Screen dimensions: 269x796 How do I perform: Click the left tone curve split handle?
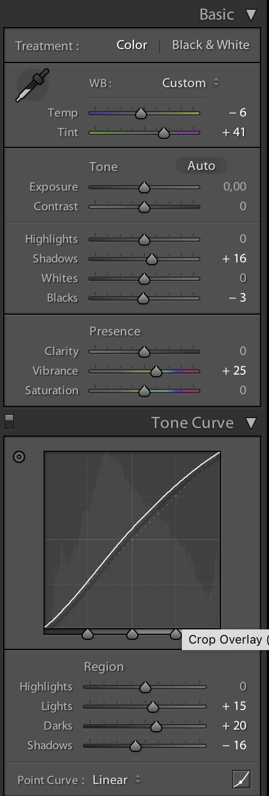click(x=88, y=634)
